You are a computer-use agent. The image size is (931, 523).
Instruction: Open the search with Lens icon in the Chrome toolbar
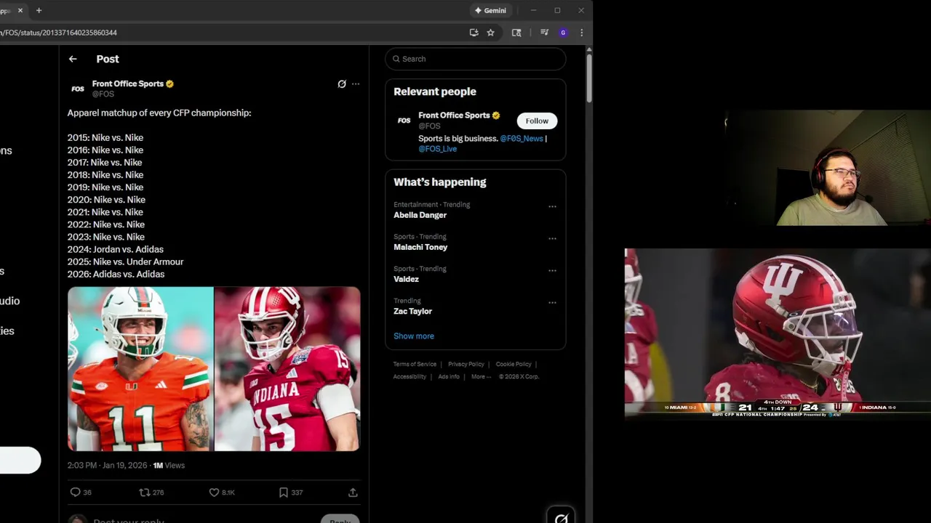[x=516, y=33]
